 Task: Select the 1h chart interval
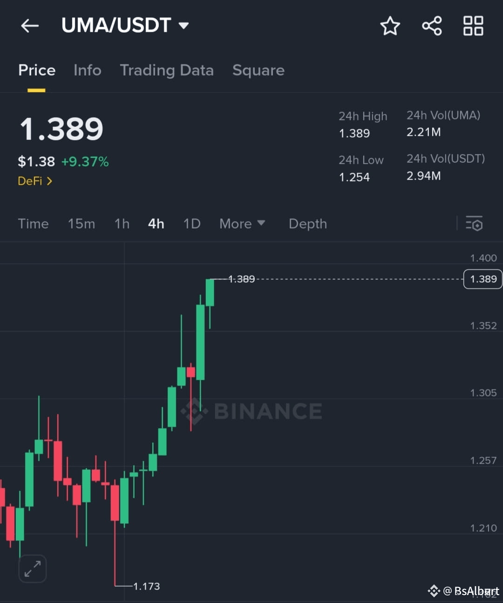122,224
